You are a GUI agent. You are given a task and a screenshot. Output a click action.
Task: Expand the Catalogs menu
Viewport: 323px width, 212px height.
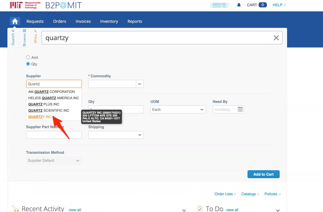click(250, 194)
